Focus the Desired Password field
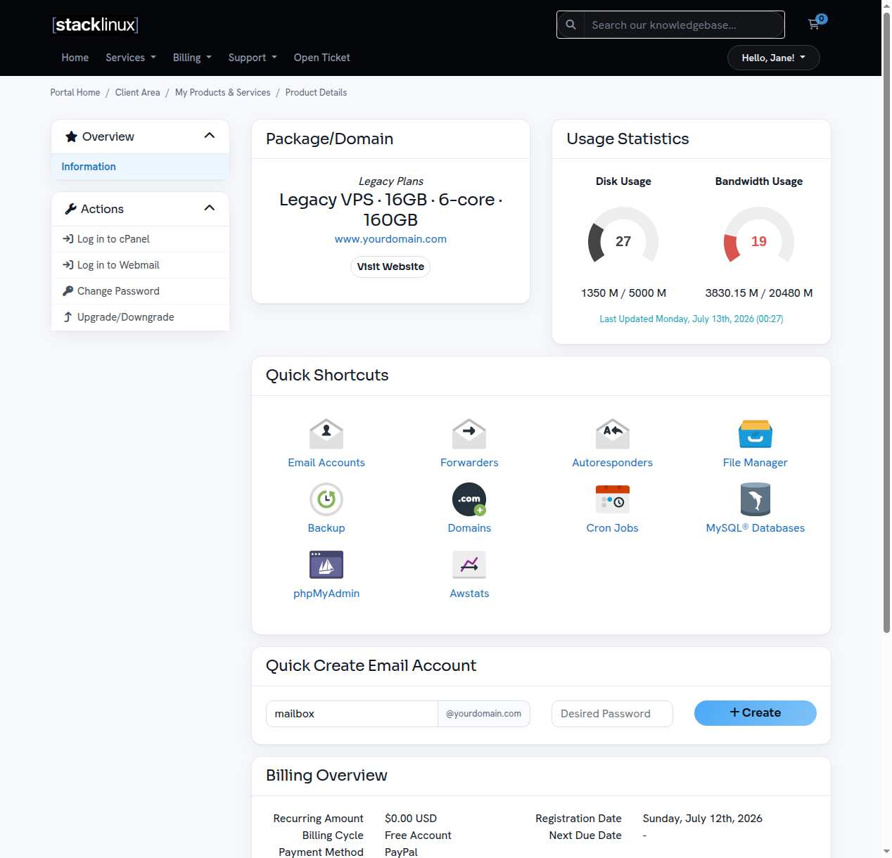This screenshot has width=892, height=858. 612,714
